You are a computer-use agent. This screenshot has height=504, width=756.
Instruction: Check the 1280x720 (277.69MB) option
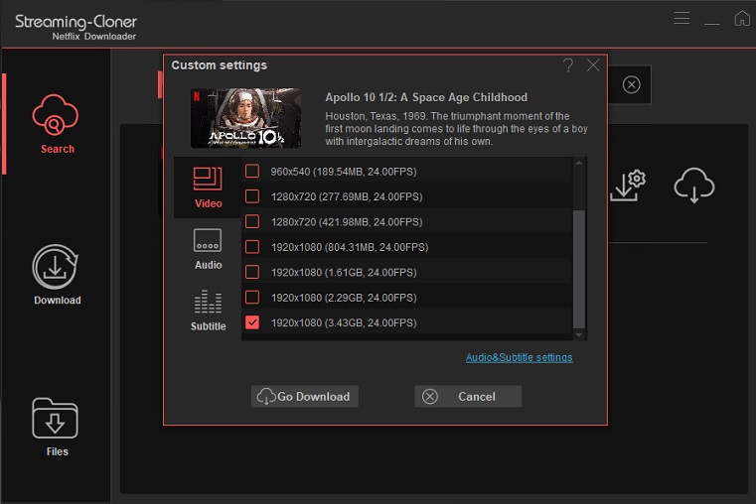point(252,196)
